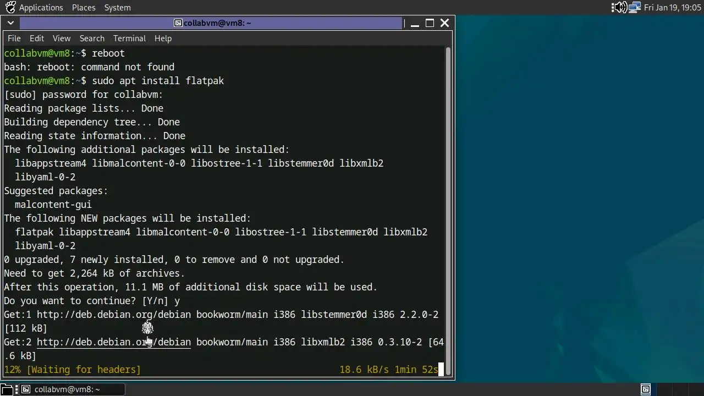Click the 'collabvm@vm8: ~' window title text
This screenshot has height=396, width=704.
click(x=217, y=23)
